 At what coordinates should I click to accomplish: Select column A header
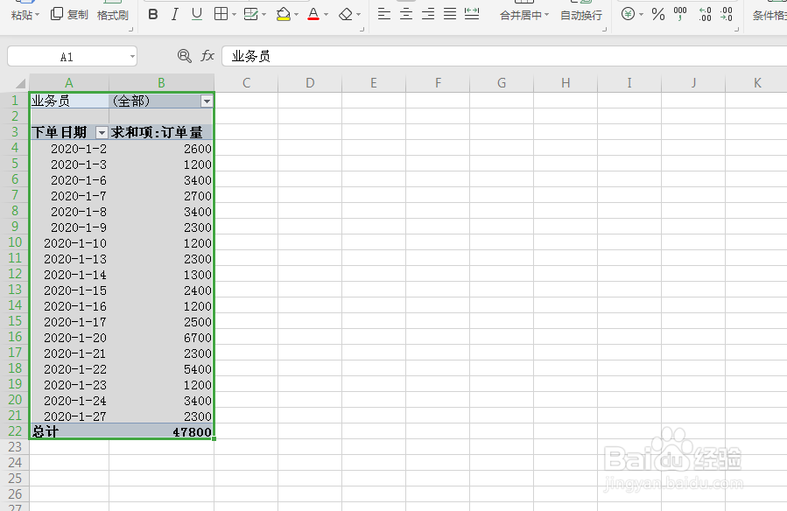click(x=69, y=83)
